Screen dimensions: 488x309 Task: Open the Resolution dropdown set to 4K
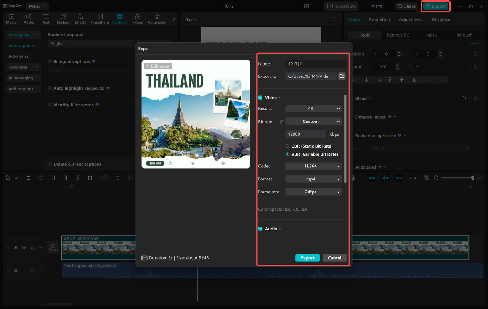313,108
